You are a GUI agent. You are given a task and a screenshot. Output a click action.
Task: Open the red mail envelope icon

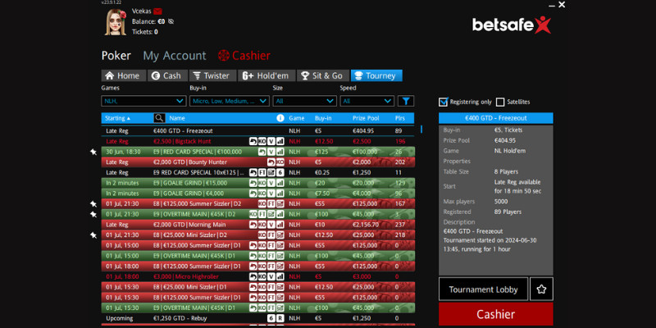point(158,11)
